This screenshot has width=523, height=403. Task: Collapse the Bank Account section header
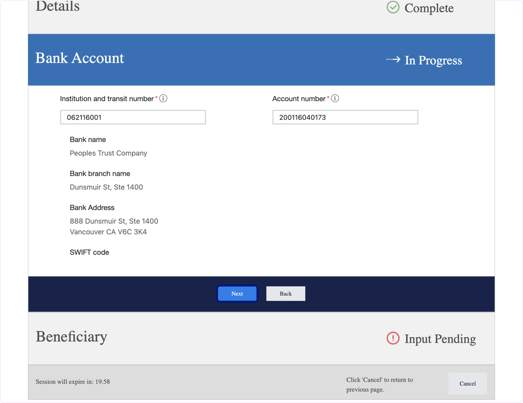point(261,60)
